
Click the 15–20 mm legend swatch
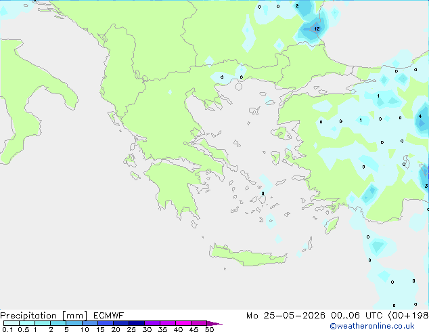click(x=105, y=323)
